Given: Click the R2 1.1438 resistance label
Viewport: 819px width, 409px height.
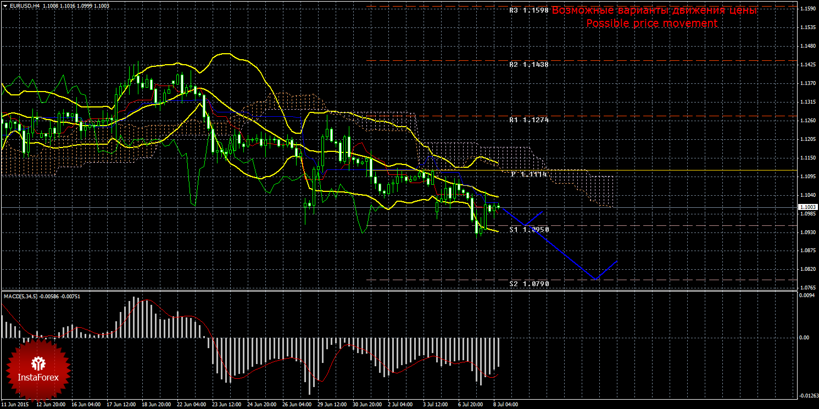Looking at the screenshot, I should coord(528,65).
